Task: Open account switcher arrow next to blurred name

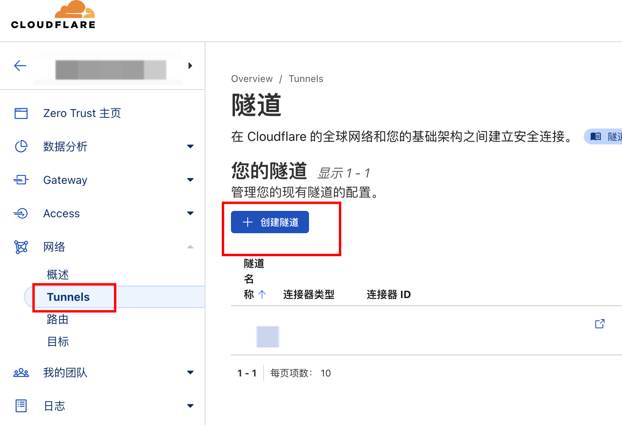Action: (x=190, y=66)
